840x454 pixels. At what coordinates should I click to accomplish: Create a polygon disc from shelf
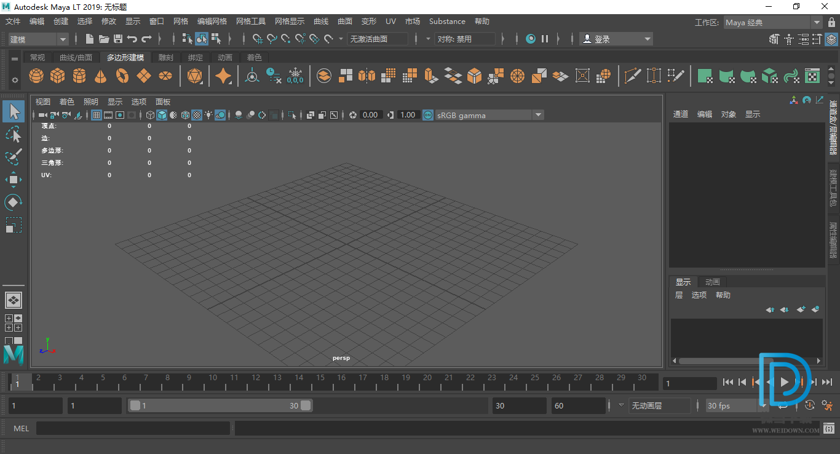tap(165, 76)
